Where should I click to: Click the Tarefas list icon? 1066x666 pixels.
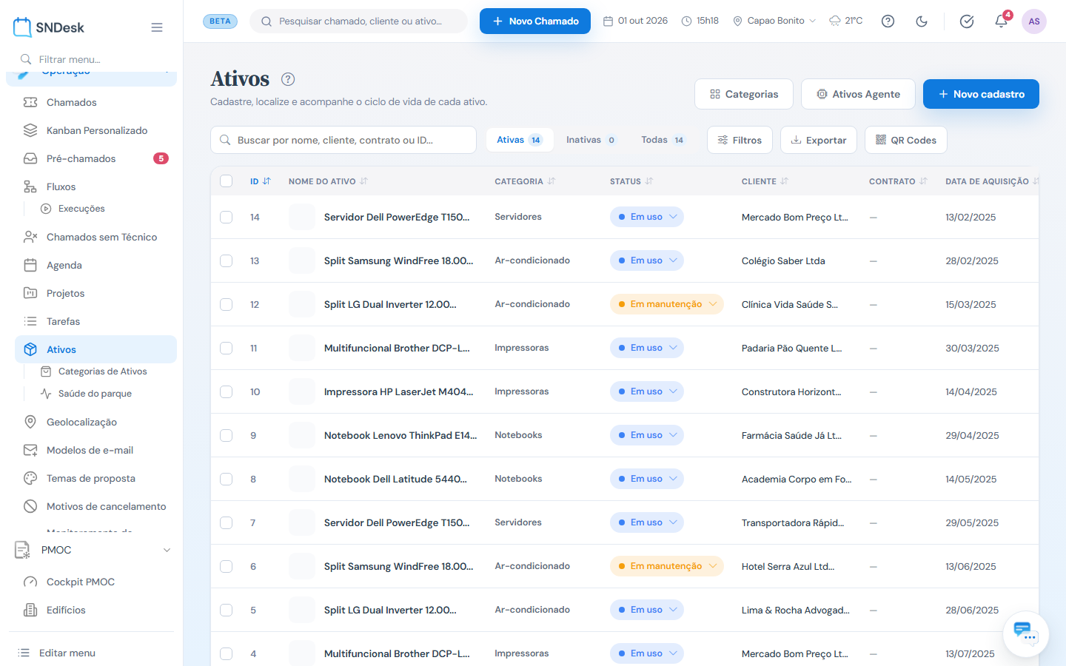pyautogui.click(x=30, y=321)
